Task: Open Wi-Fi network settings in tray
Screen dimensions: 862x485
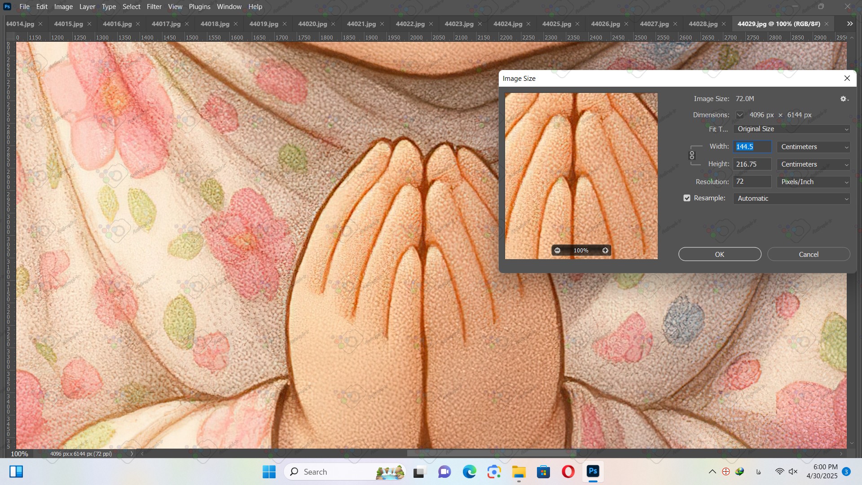Action: pyautogui.click(x=779, y=472)
